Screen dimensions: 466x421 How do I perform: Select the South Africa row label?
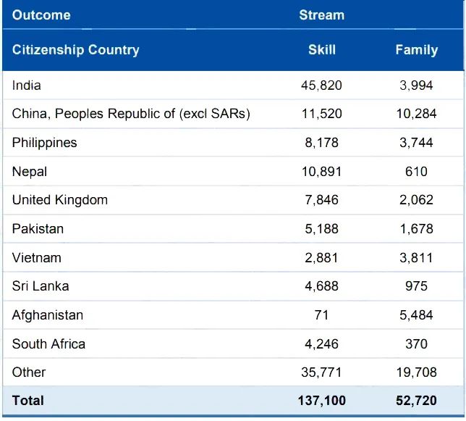48,344
